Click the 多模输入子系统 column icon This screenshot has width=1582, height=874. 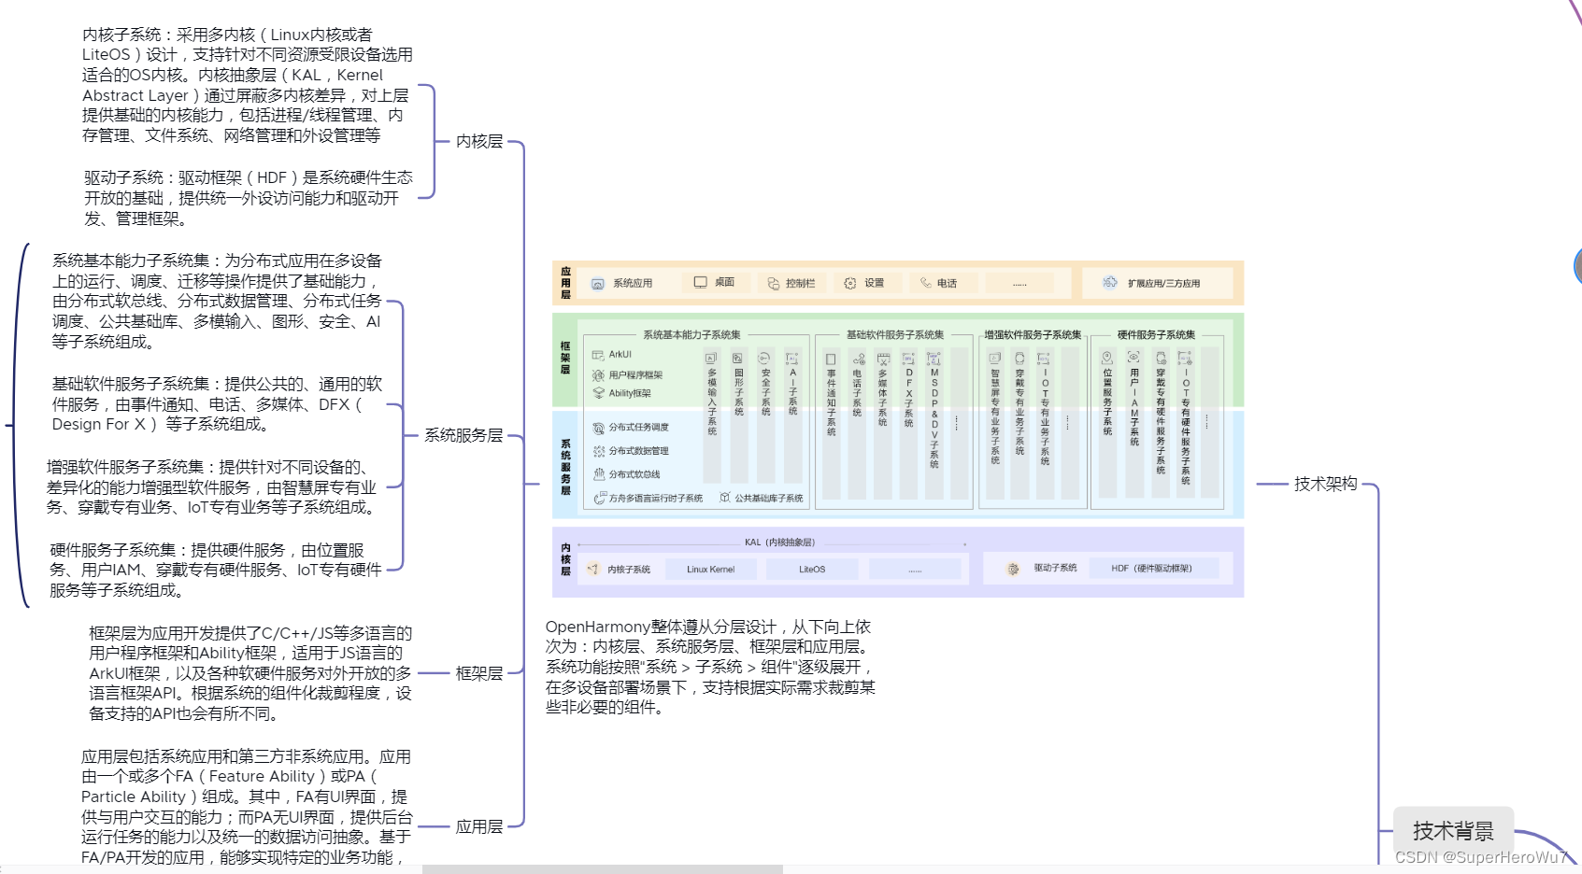click(711, 358)
